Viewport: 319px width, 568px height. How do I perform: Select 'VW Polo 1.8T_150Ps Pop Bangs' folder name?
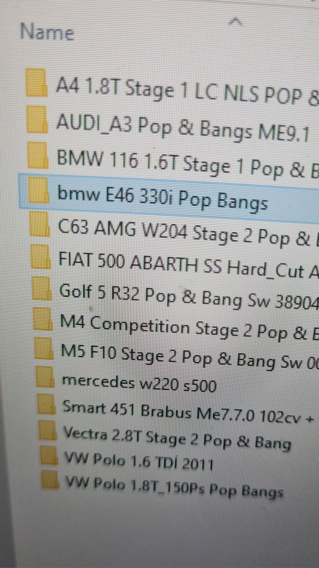click(x=174, y=487)
